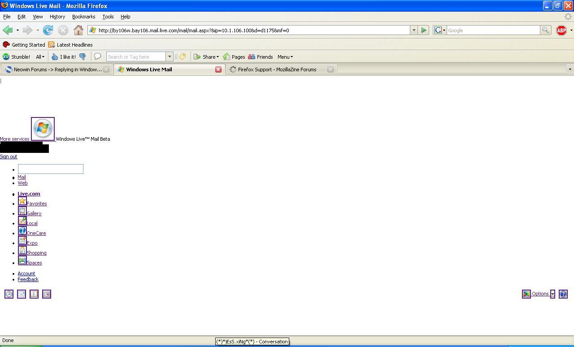Click the Google search field
Image resolution: width=574 pixels, height=347 pixels.
click(493, 30)
